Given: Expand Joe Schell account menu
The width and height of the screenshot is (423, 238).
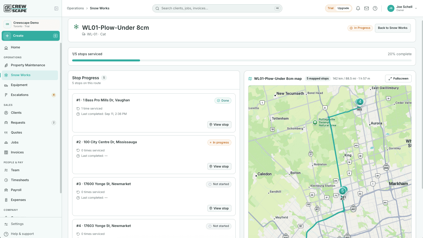Looking at the screenshot, I should 402,8.
